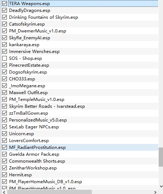Disable LoversComfort.esp checkbox
The width and height of the screenshot is (163, 194).
point(5,141)
